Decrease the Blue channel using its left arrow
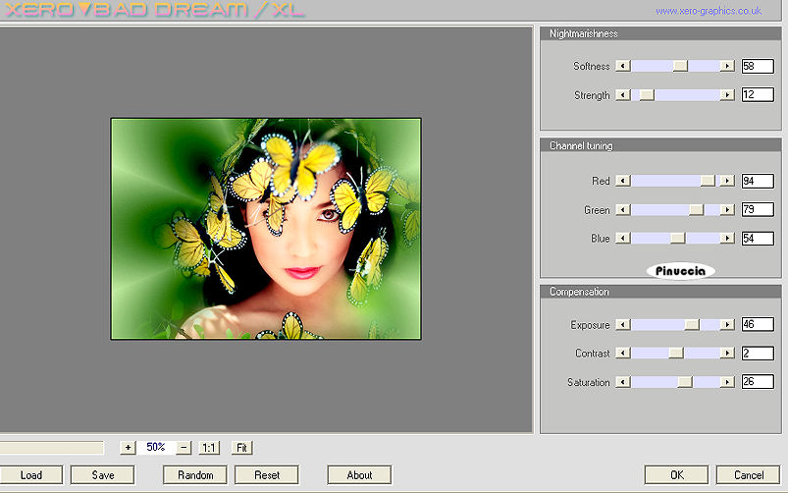 [623, 238]
